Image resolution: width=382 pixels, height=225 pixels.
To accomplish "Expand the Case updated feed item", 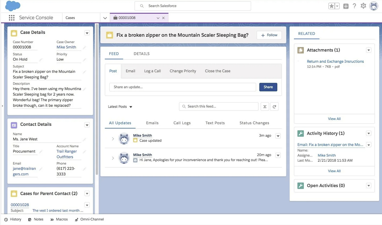I will coord(113,139).
